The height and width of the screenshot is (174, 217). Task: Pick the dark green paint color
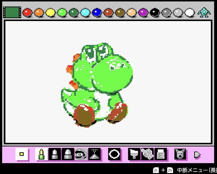point(74,13)
